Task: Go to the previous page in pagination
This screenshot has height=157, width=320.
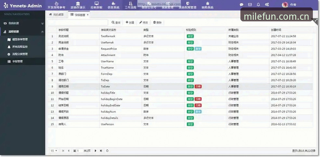Action: (69, 151)
